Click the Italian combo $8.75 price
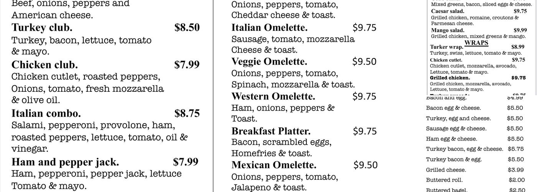 (187, 113)
